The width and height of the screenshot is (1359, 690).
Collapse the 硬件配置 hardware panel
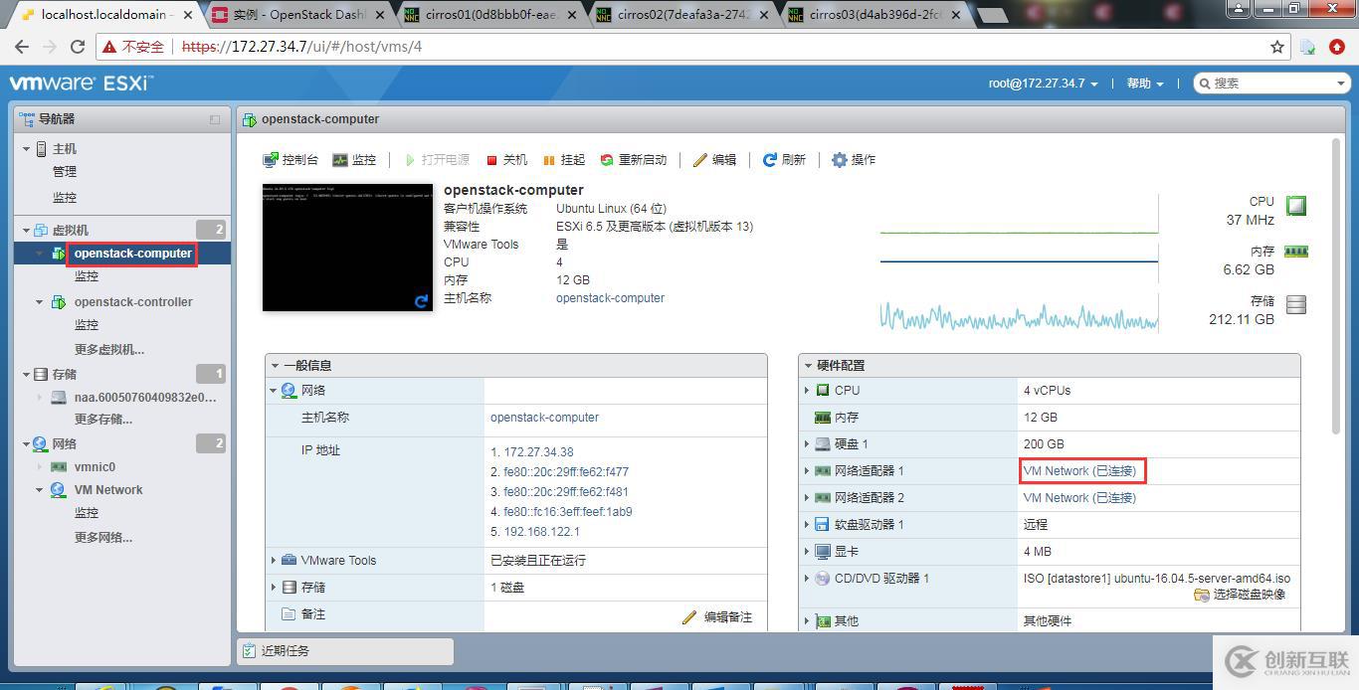tap(809, 366)
